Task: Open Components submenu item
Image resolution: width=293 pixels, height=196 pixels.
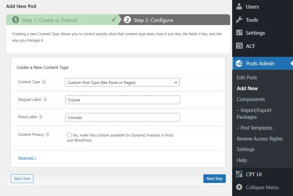Action: pyautogui.click(x=251, y=99)
